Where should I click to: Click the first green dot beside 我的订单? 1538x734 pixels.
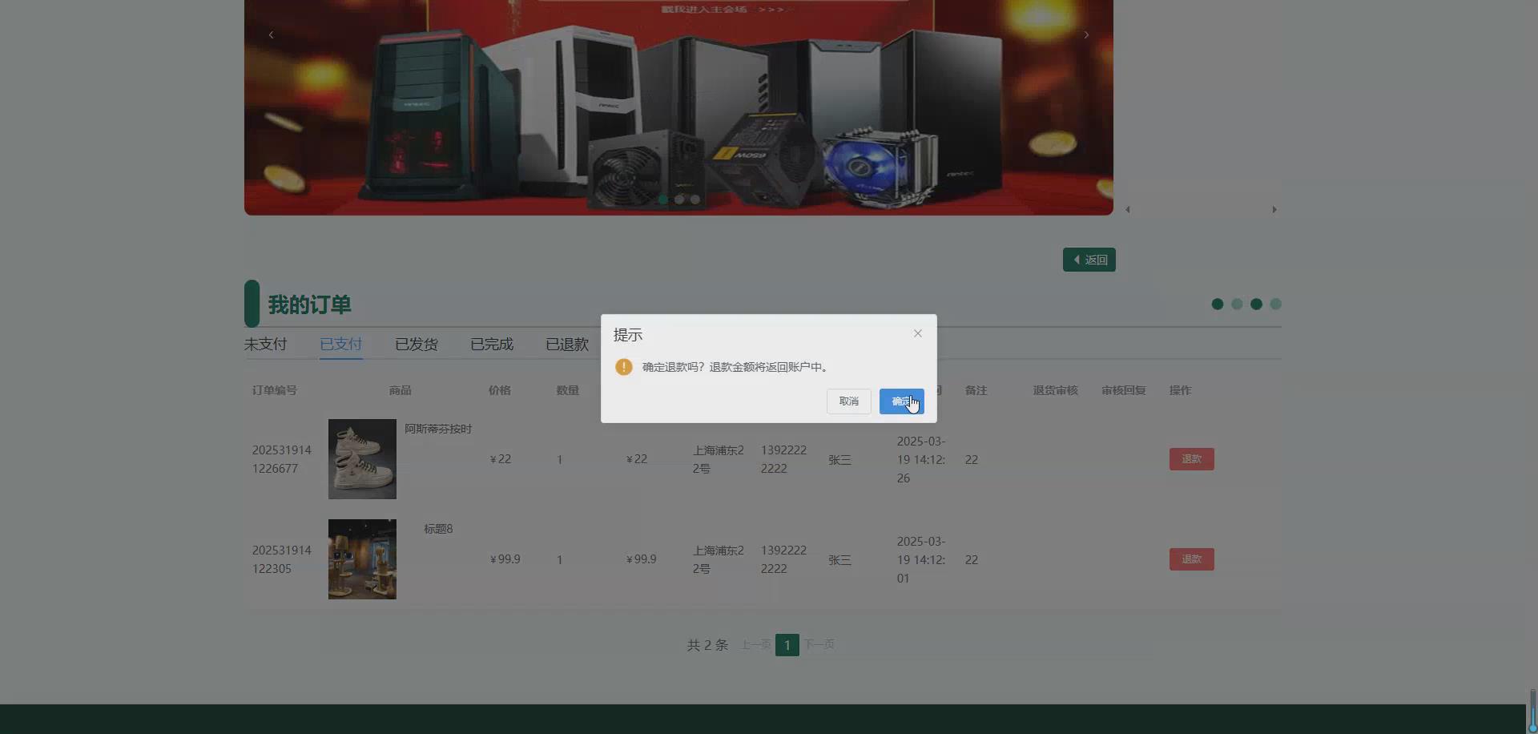[x=1218, y=304]
